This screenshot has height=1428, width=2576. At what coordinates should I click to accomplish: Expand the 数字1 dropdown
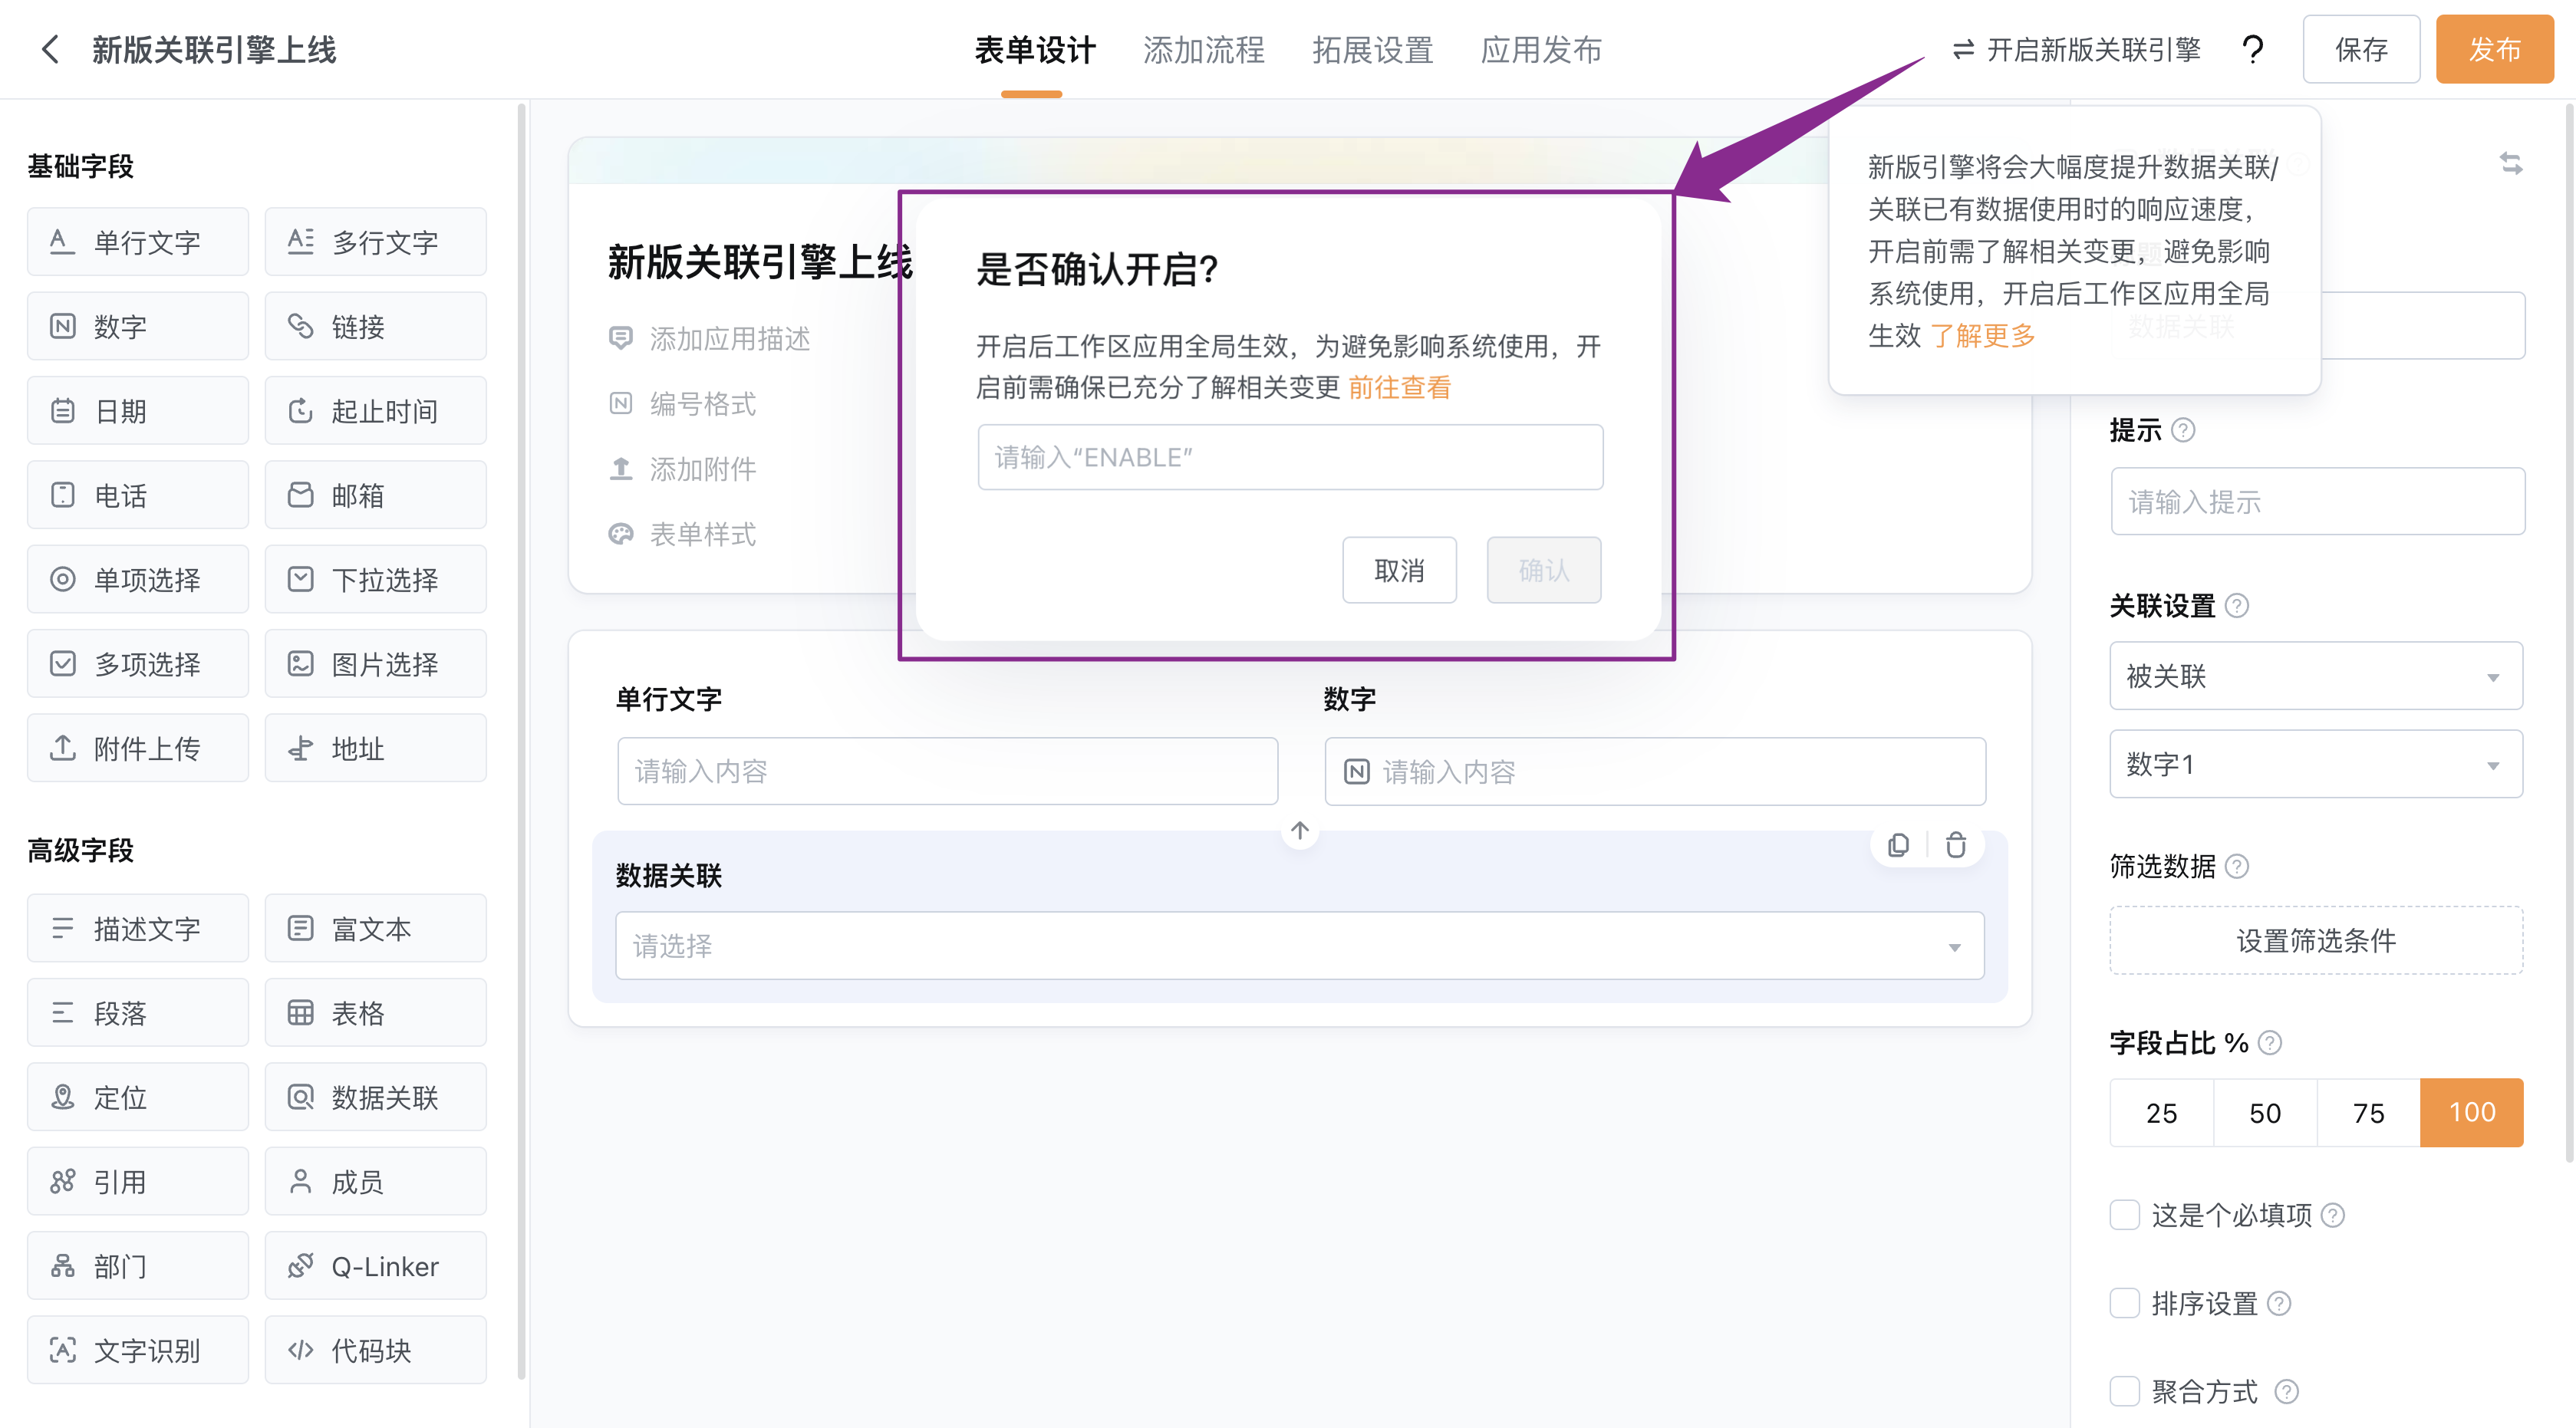[x=2316, y=764]
